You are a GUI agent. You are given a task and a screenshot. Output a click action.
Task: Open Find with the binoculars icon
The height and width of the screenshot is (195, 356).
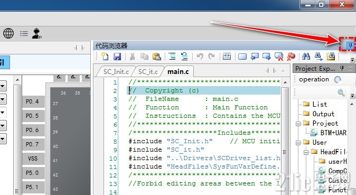306,57
